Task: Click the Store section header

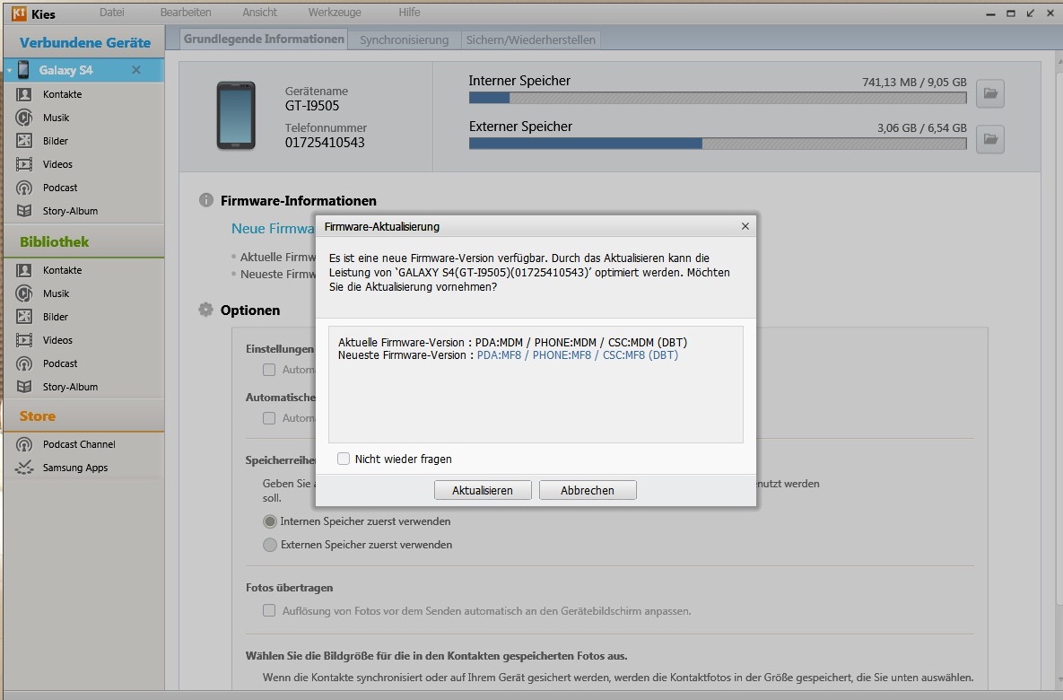Action: tap(38, 416)
